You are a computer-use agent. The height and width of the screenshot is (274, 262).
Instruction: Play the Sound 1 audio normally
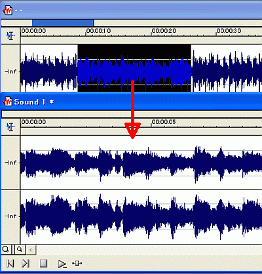62,264
